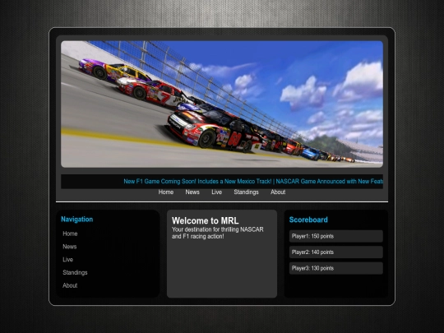444x333 pixels.
Task: Click Home in the Navigation sidebar
Action: [x=70, y=234]
